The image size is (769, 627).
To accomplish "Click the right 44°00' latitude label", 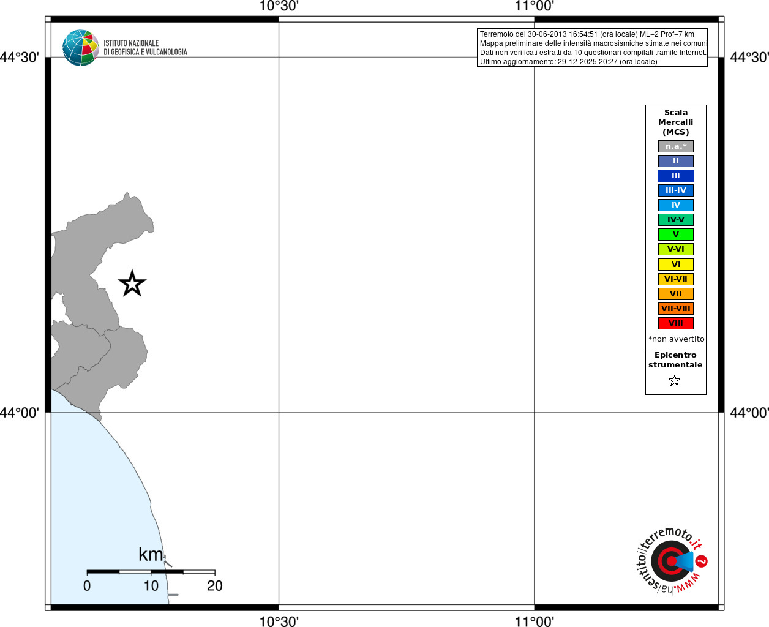I will coord(749,413).
